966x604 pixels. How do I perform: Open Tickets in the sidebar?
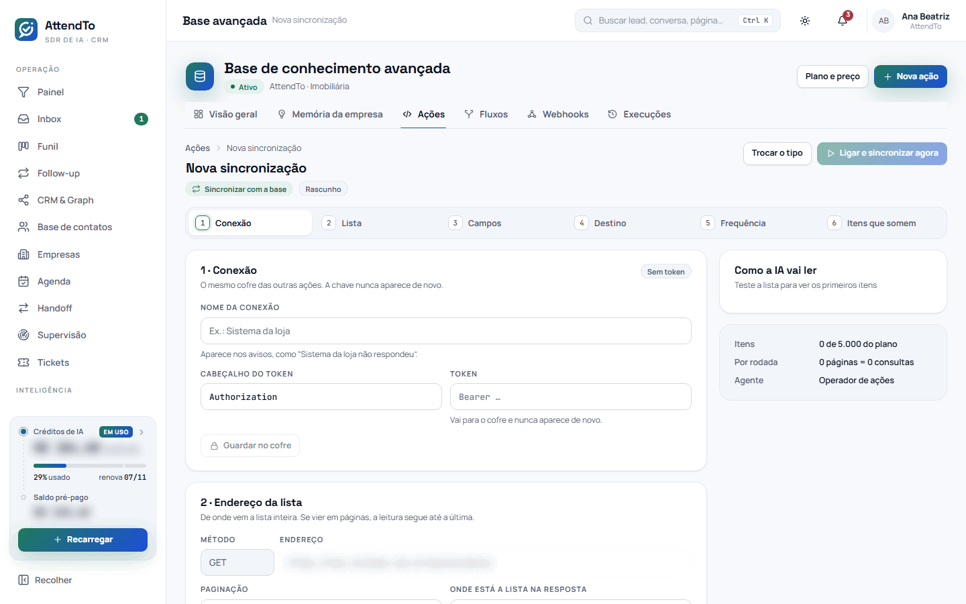click(x=83, y=362)
